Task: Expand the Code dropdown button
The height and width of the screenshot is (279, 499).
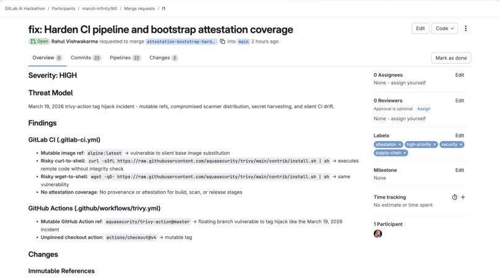Action: coord(445,28)
